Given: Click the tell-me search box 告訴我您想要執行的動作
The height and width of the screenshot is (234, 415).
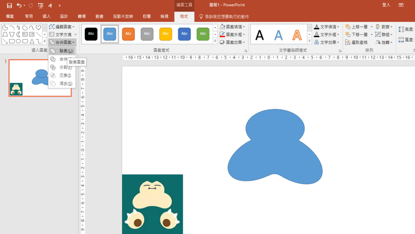Looking at the screenshot, I should point(224,16).
